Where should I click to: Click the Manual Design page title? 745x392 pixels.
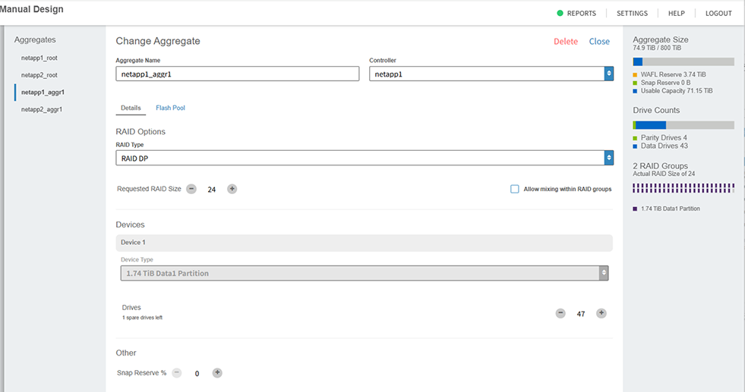click(x=32, y=10)
